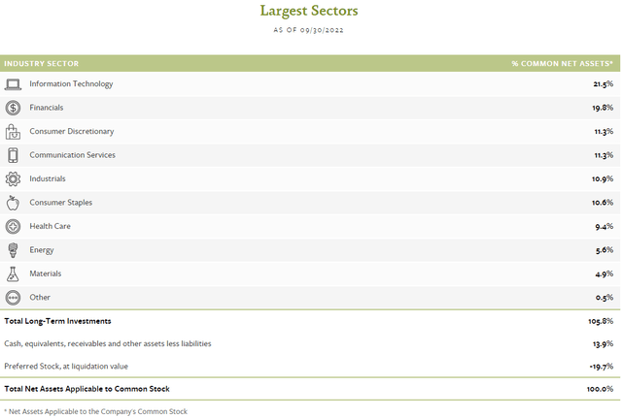Click the Total Long-Term Investments label
The height and width of the screenshot is (418, 622).
tap(57, 321)
